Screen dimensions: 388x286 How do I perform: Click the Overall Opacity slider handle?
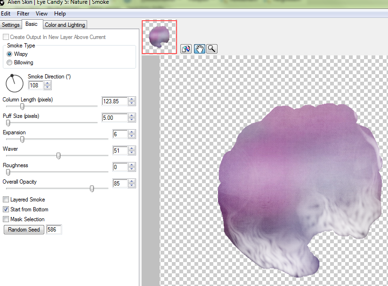tap(92, 188)
